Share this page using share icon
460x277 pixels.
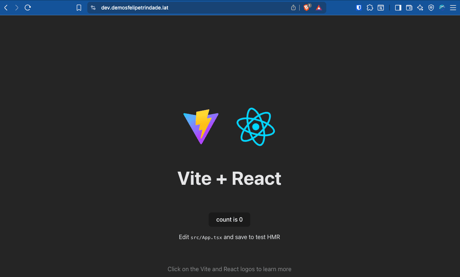click(x=293, y=8)
